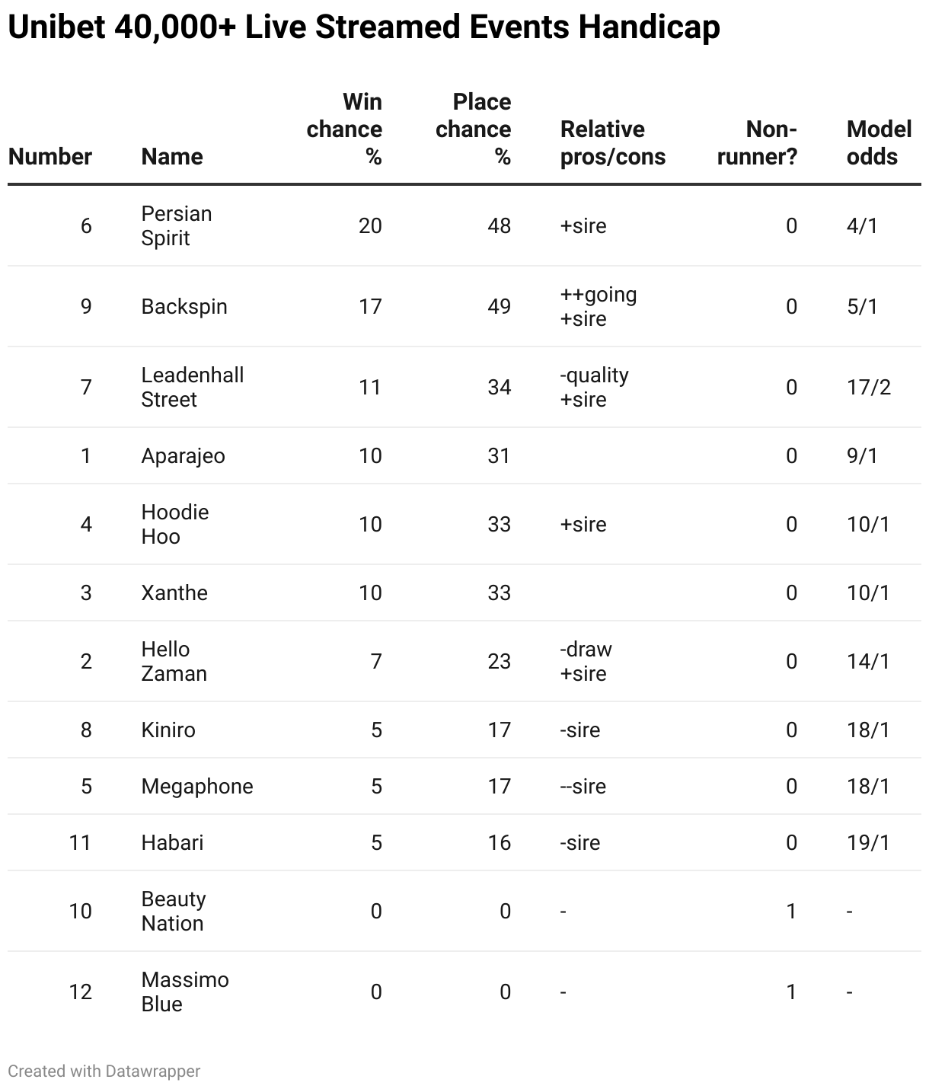Select Kiniro's -sire pros/cons cell
929x1089 pixels.
(x=580, y=730)
